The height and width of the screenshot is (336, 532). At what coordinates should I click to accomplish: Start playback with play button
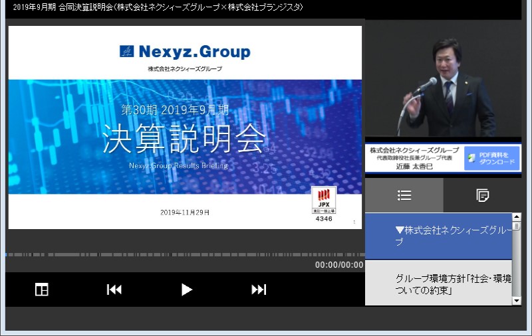tap(187, 290)
